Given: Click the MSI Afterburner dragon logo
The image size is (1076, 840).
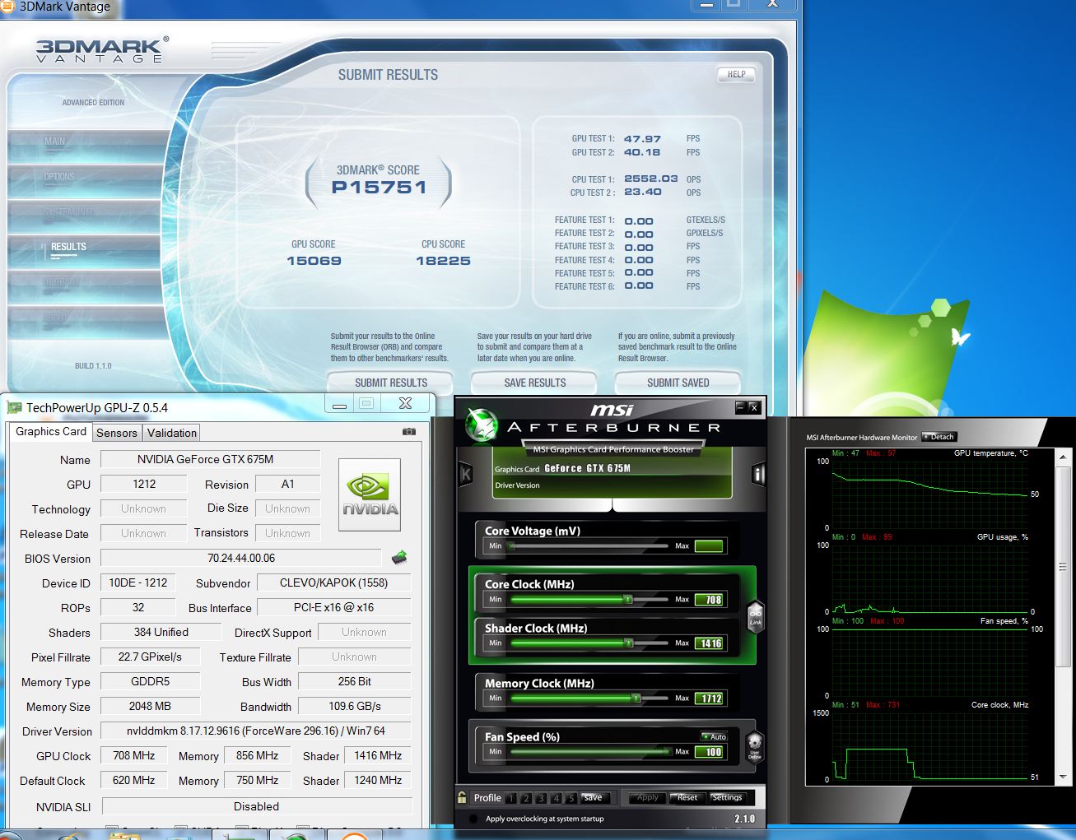Looking at the screenshot, I should click(482, 425).
